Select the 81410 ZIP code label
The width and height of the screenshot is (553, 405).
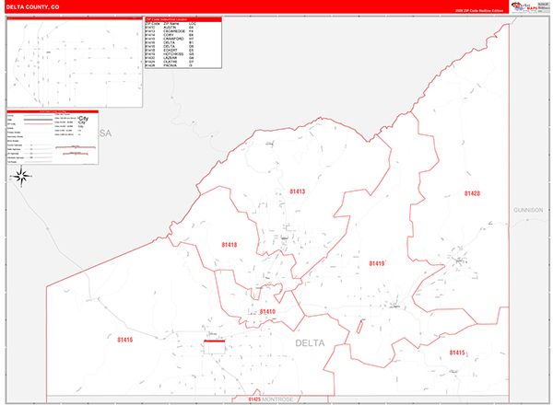pyautogui.click(x=267, y=312)
